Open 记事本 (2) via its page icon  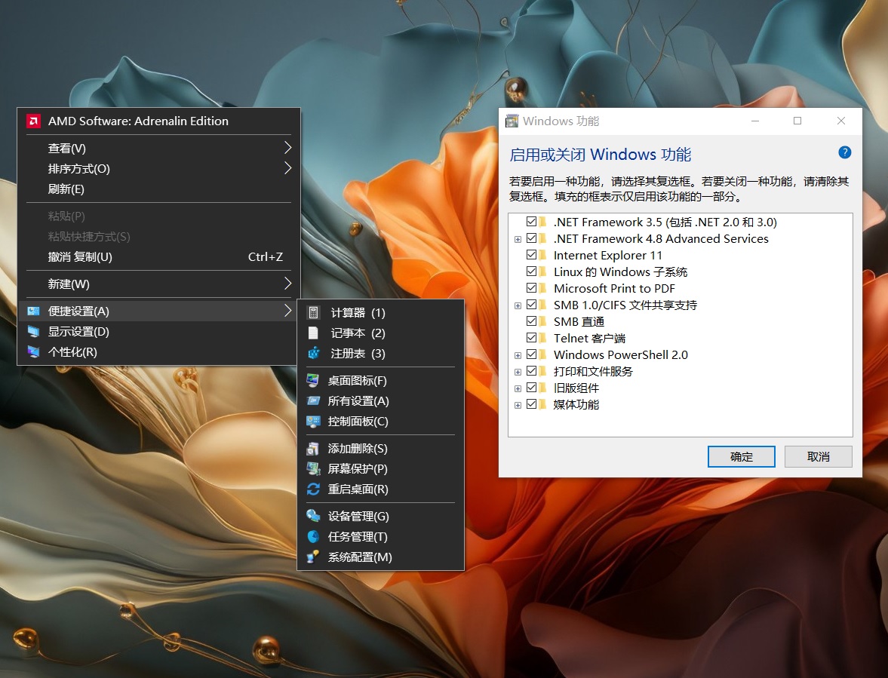point(313,333)
